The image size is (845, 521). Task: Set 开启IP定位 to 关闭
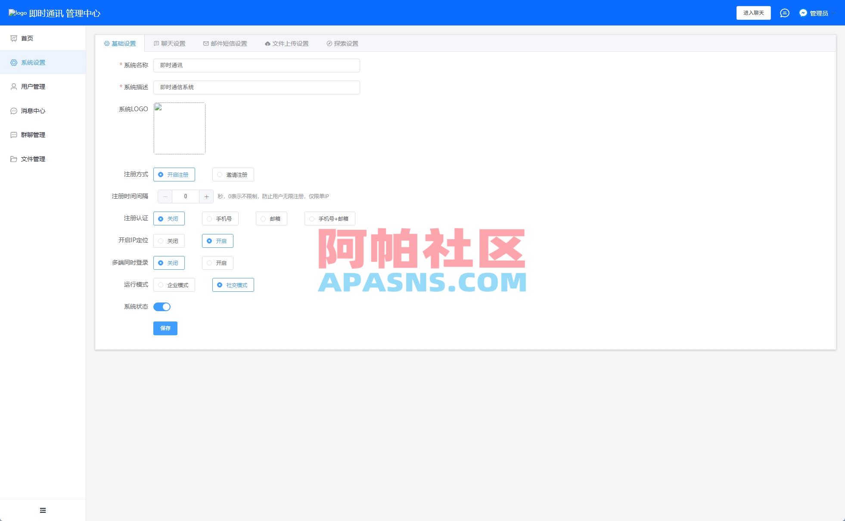click(169, 241)
